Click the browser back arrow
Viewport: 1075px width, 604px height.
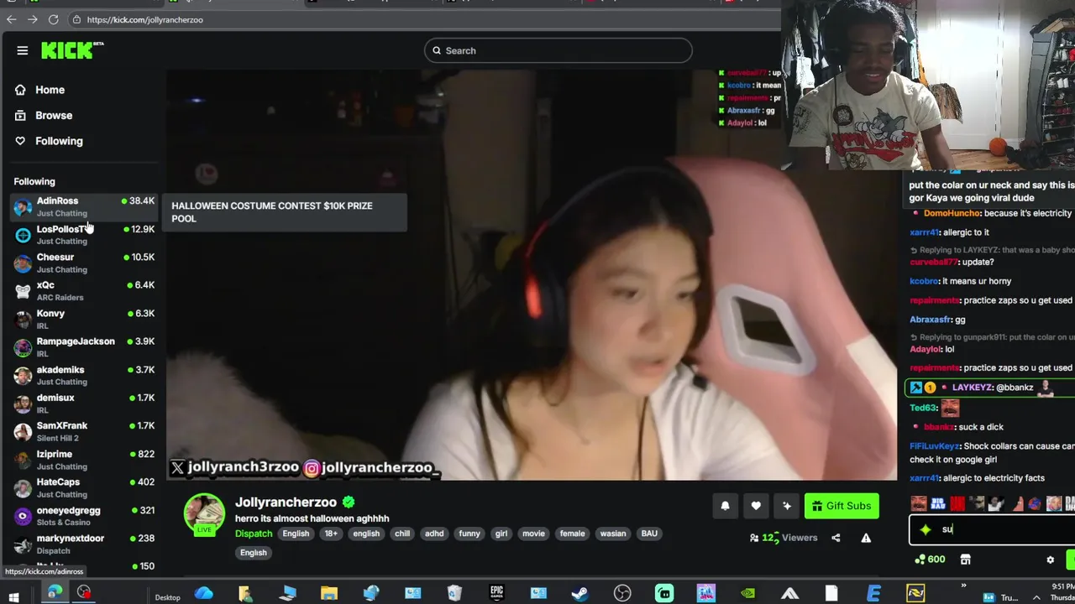pyautogui.click(x=12, y=19)
